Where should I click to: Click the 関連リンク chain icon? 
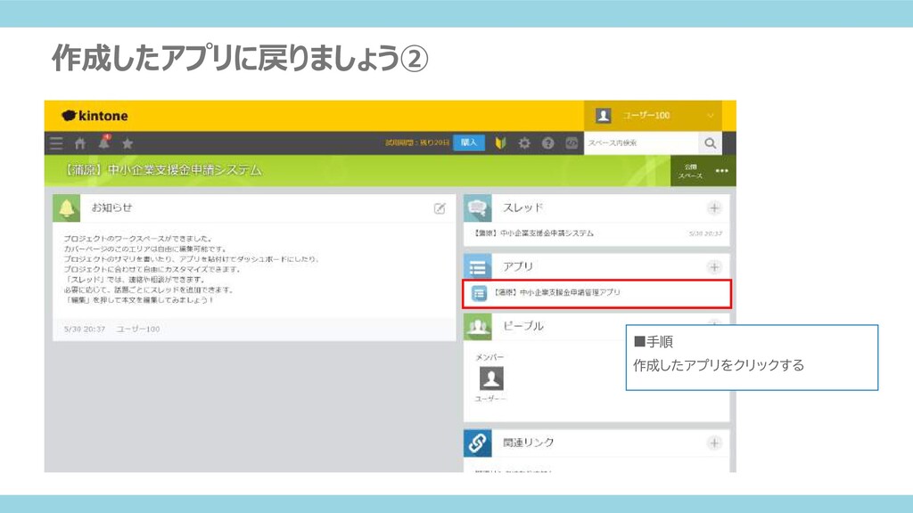point(478,443)
